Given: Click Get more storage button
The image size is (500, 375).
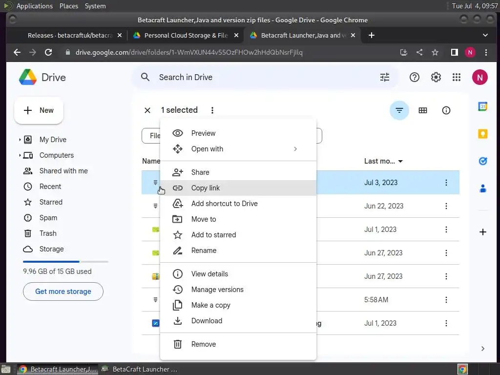Looking at the screenshot, I should click(x=63, y=292).
